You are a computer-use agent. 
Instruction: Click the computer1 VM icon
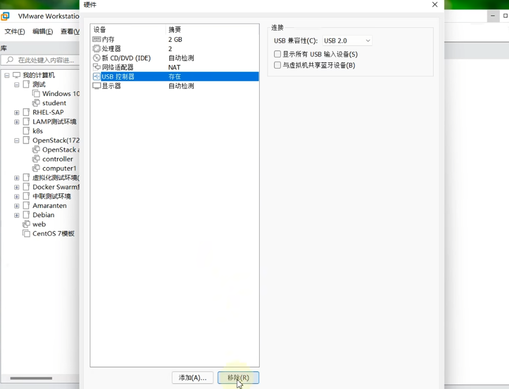click(x=36, y=168)
